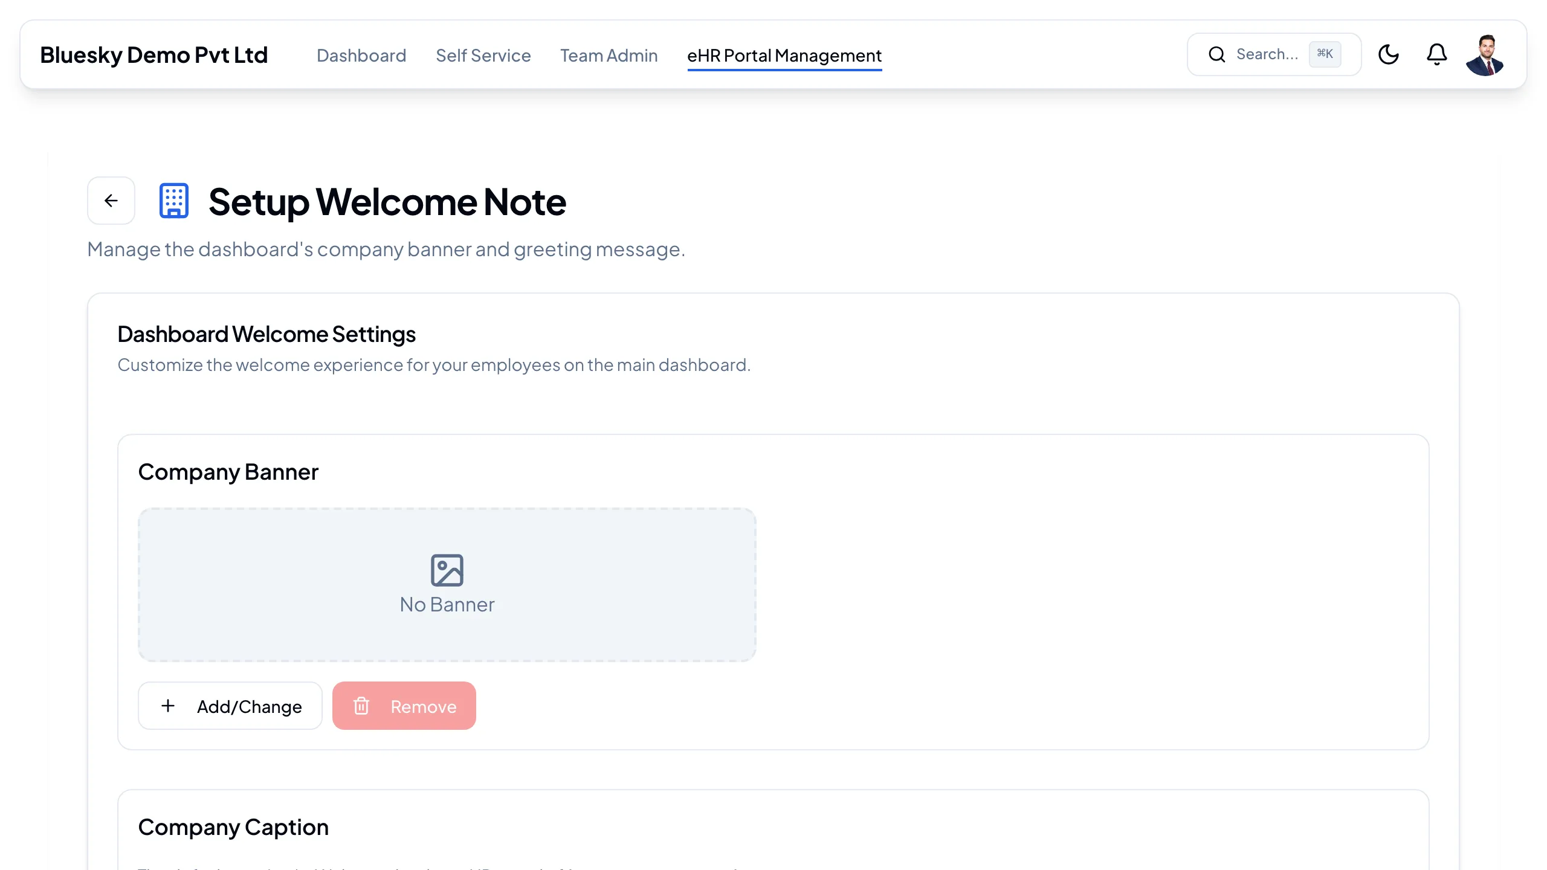Click the Add/Change banner button
This screenshot has height=870, width=1547.
[230, 706]
